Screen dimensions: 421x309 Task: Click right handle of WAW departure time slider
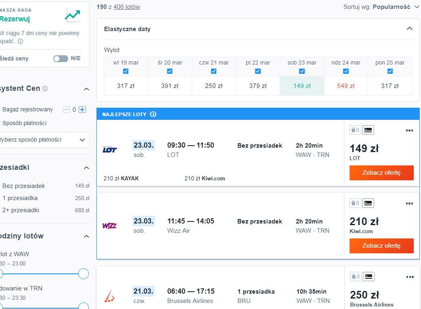[x=84, y=274]
